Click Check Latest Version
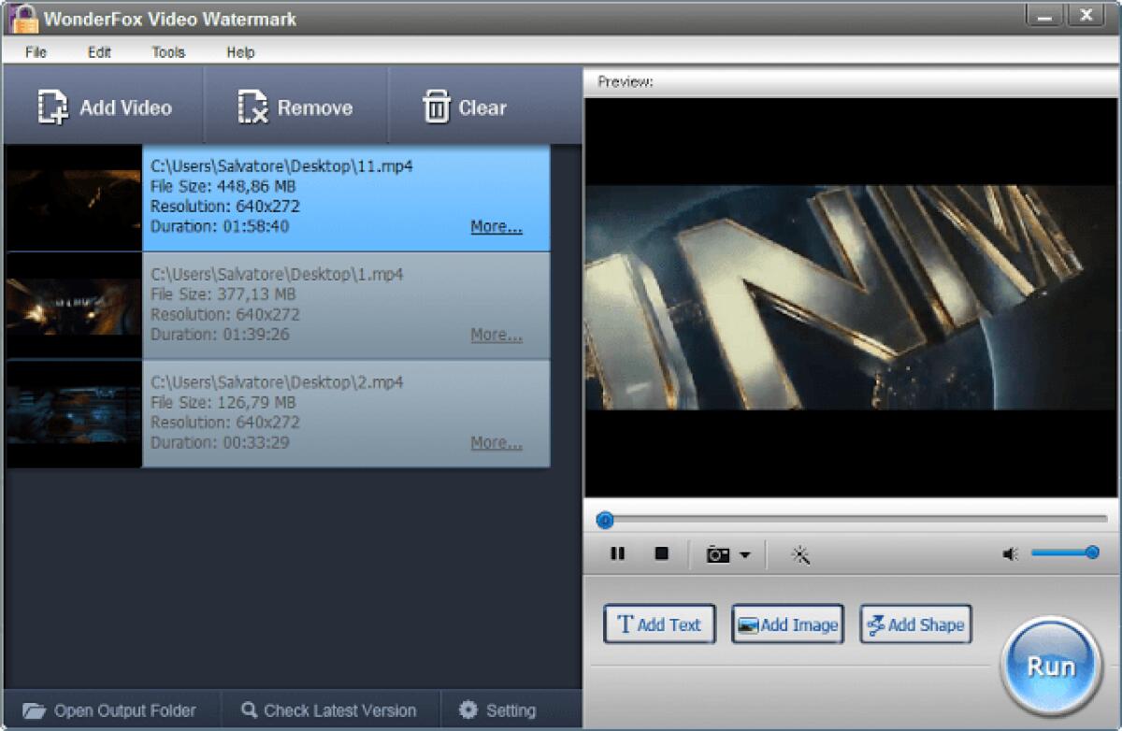Viewport: 1122px width, 731px height. click(329, 710)
